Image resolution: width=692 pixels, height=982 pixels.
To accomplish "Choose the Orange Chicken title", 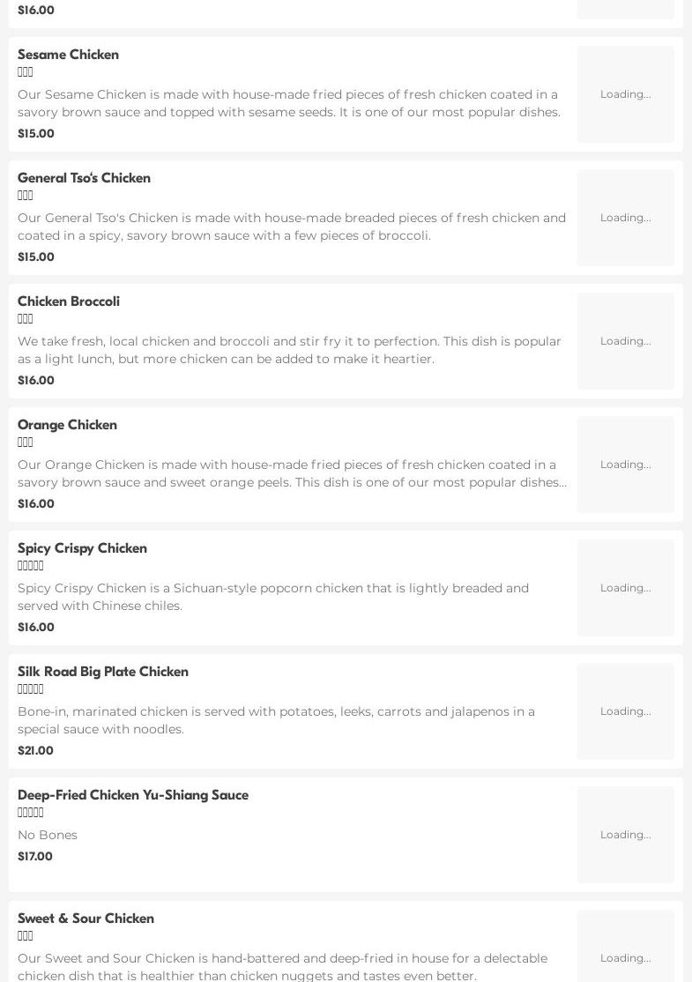I will pos(67,425).
